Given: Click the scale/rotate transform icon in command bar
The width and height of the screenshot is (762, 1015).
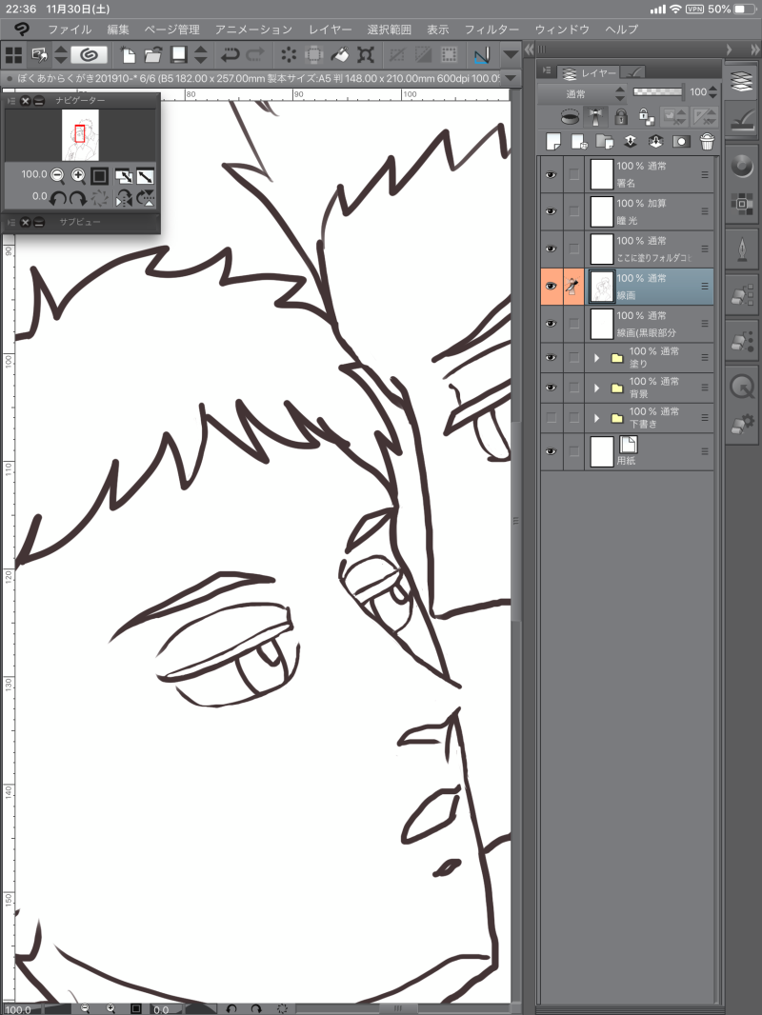Looking at the screenshot, I should [366, 55].
